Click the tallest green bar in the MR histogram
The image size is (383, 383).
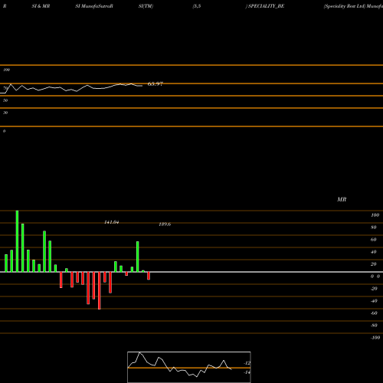tap(17, 241)
